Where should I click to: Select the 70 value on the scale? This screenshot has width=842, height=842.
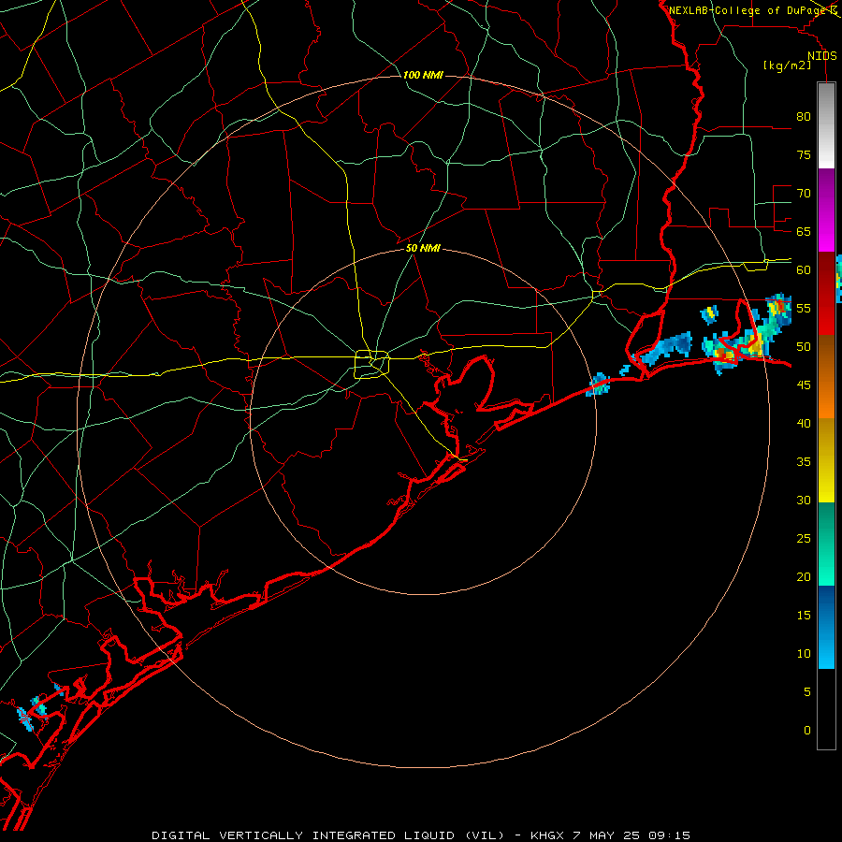coord(804,194)
